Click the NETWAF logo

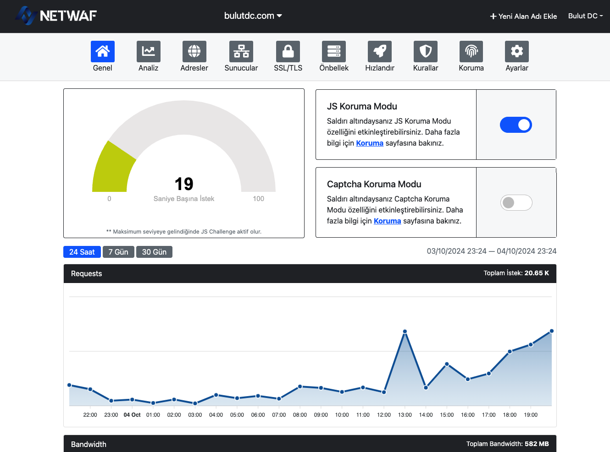(56, 16)
